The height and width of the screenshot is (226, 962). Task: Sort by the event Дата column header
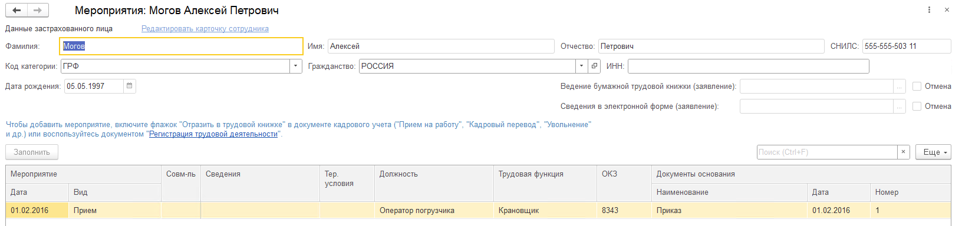click(x=37, y=192)
